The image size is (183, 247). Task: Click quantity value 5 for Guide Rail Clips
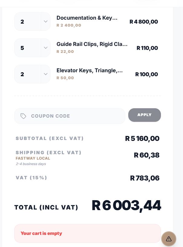pyautogui.click(x=22, y=48)
